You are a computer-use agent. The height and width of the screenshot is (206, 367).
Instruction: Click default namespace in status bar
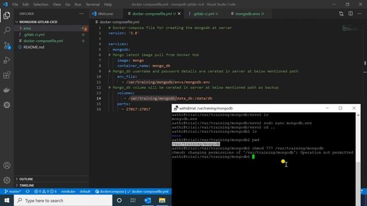(85, 191)
